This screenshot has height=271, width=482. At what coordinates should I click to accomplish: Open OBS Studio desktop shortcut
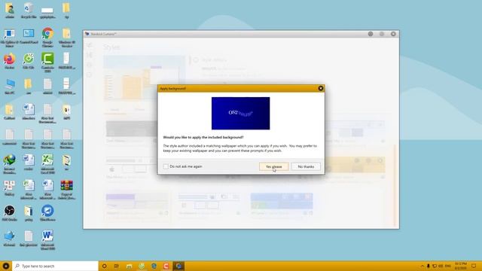(x=10, y=213)
